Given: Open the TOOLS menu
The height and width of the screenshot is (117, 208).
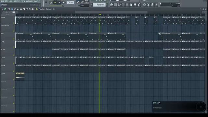Looking at the screenshot, I should pyautogui.click(x=36, y=1).
